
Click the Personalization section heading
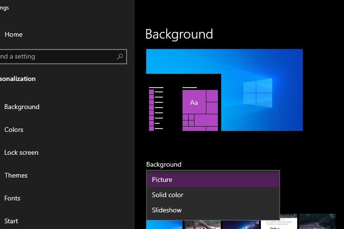[18, 79]
